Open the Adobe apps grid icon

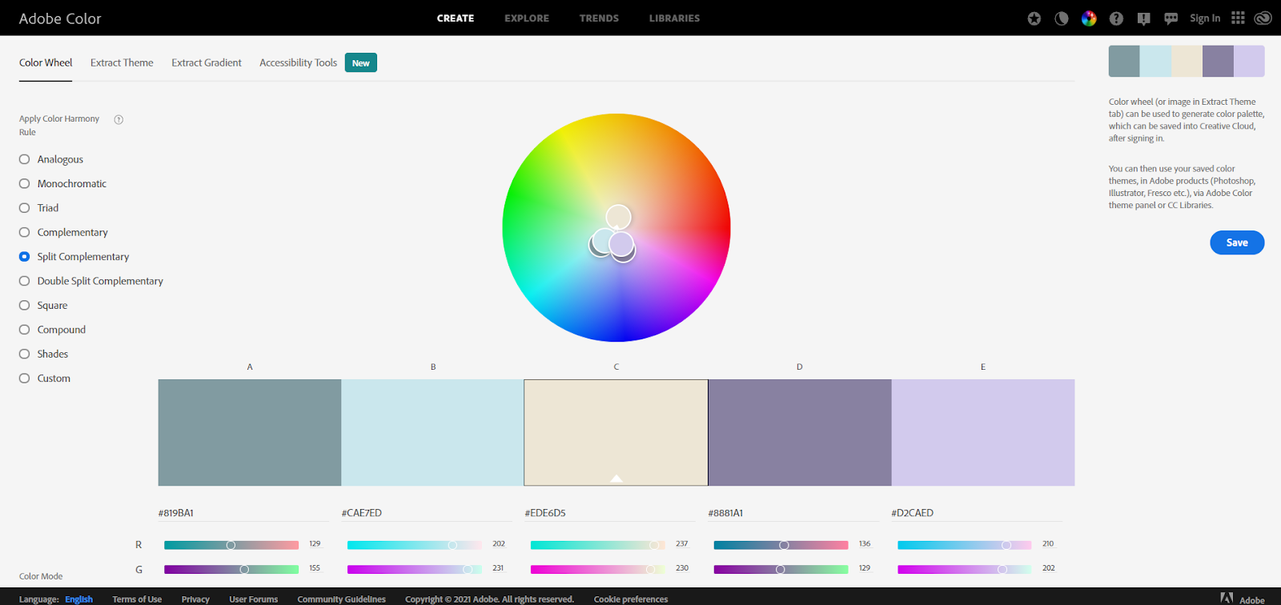[x=1238, y=18]
